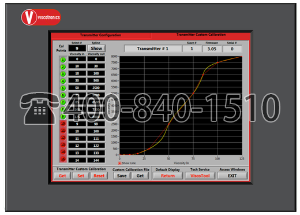Click Viscosity in field of point 11

77,131
